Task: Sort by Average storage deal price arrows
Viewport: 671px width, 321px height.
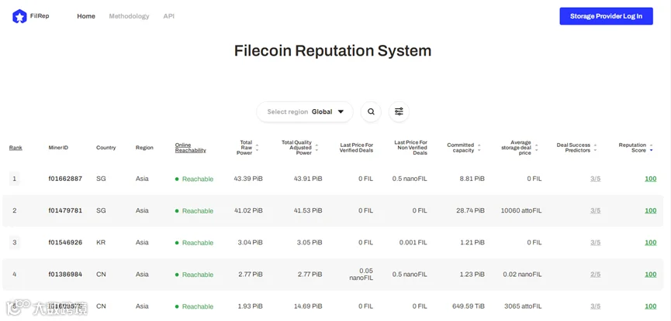Action: 536,148
